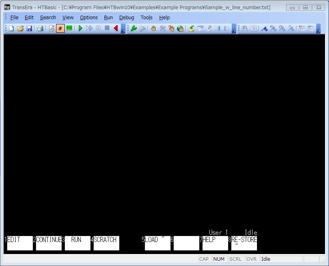Click the HELP softkey 7
The image size is (329, 266).
pyautogui.click(x=215, y=243)
